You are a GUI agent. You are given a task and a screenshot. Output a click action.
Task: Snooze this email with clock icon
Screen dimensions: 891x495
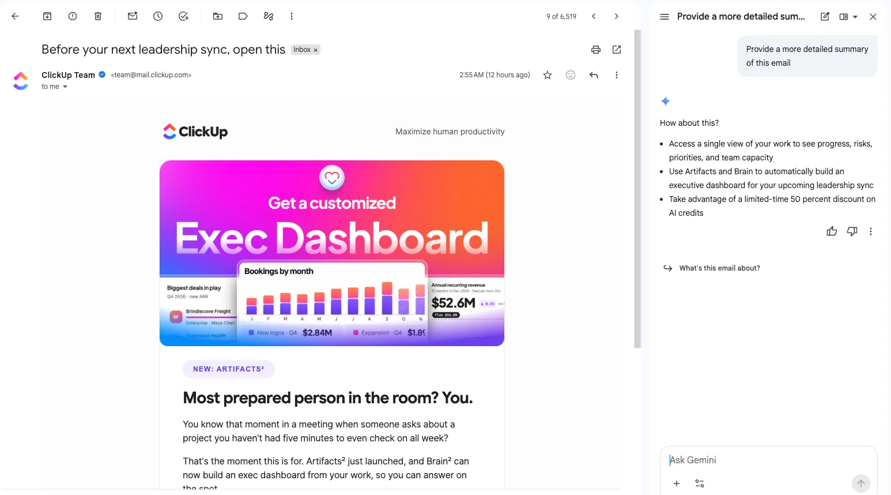158,16
